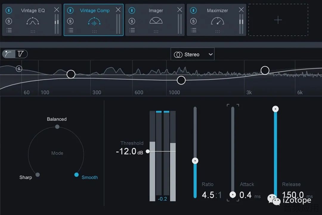Click the filter solo S node
This screenshot has width=322, height=215.
point(19,68)
